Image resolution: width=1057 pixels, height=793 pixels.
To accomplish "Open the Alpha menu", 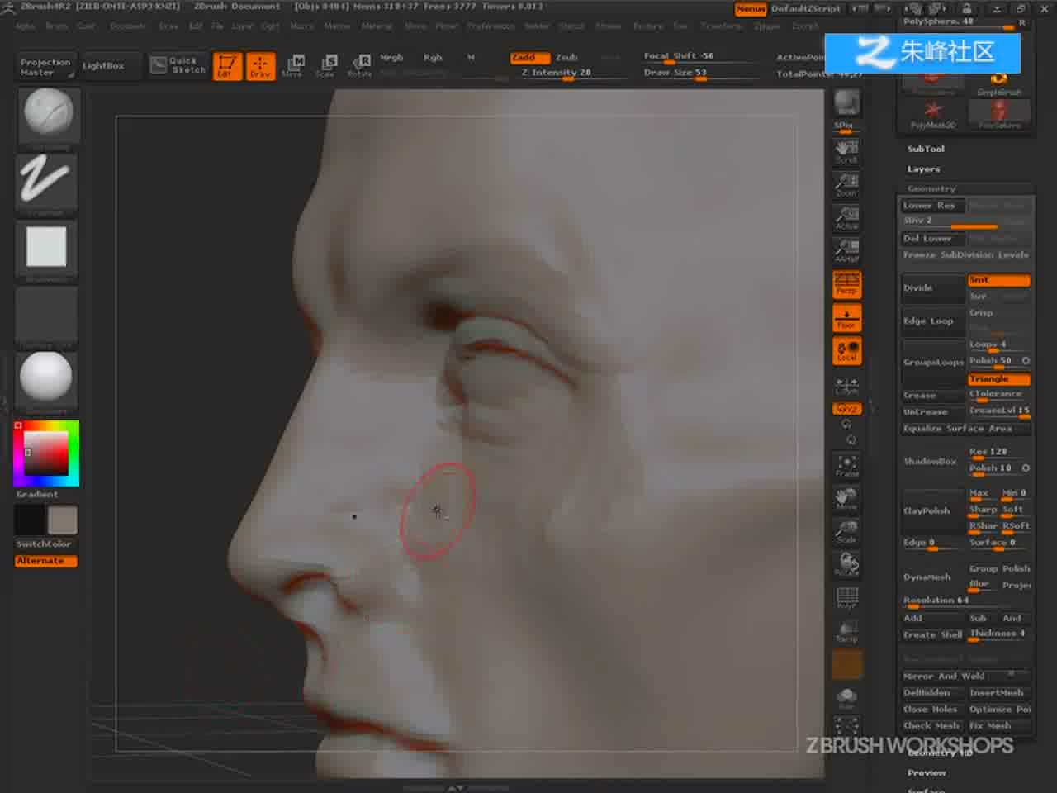I will click(x=26, y=26).
